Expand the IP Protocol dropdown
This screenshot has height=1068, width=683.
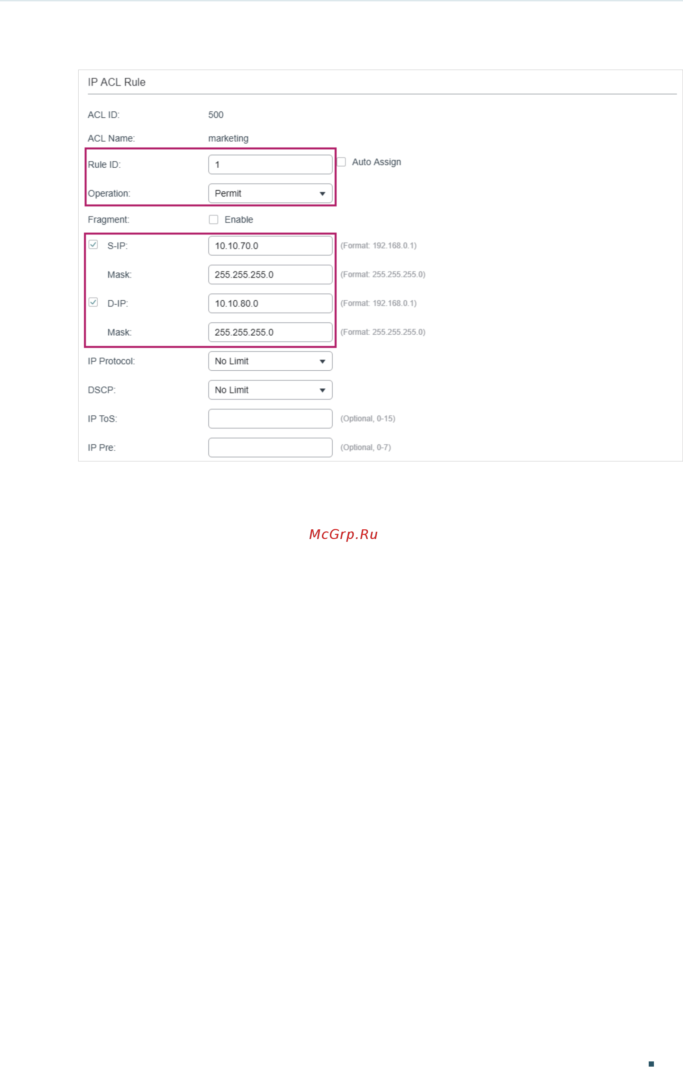pyautogui.click(x=270, y=361)
